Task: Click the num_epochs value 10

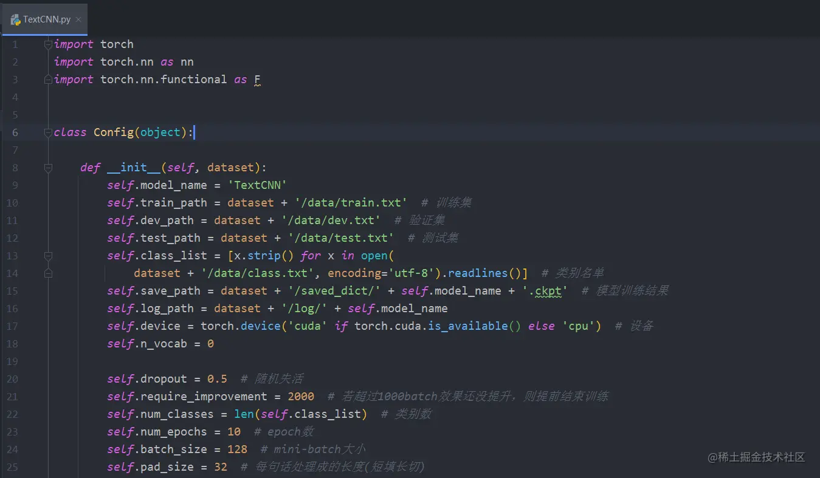Action: tap(234, 432)
